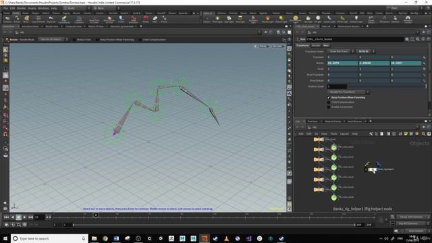This screenshot has width=432, height=243.
Task: Toggle Keep Position When Parenting parameter checkbox
Action: click(x=329, y=97)
